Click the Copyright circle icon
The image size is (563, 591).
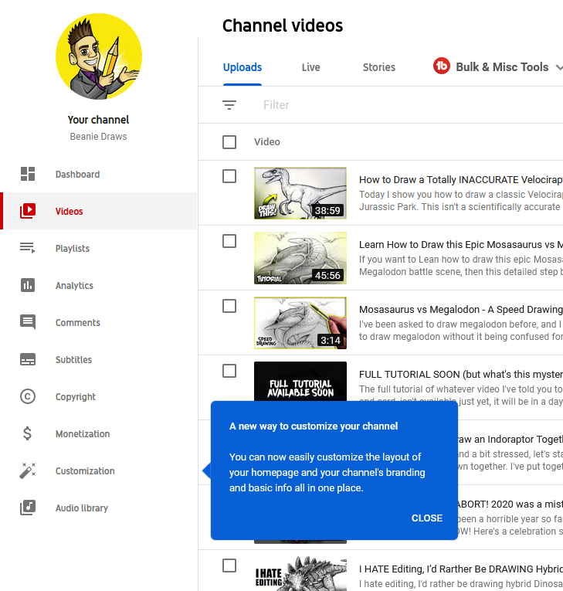click(x=28, y=397)
